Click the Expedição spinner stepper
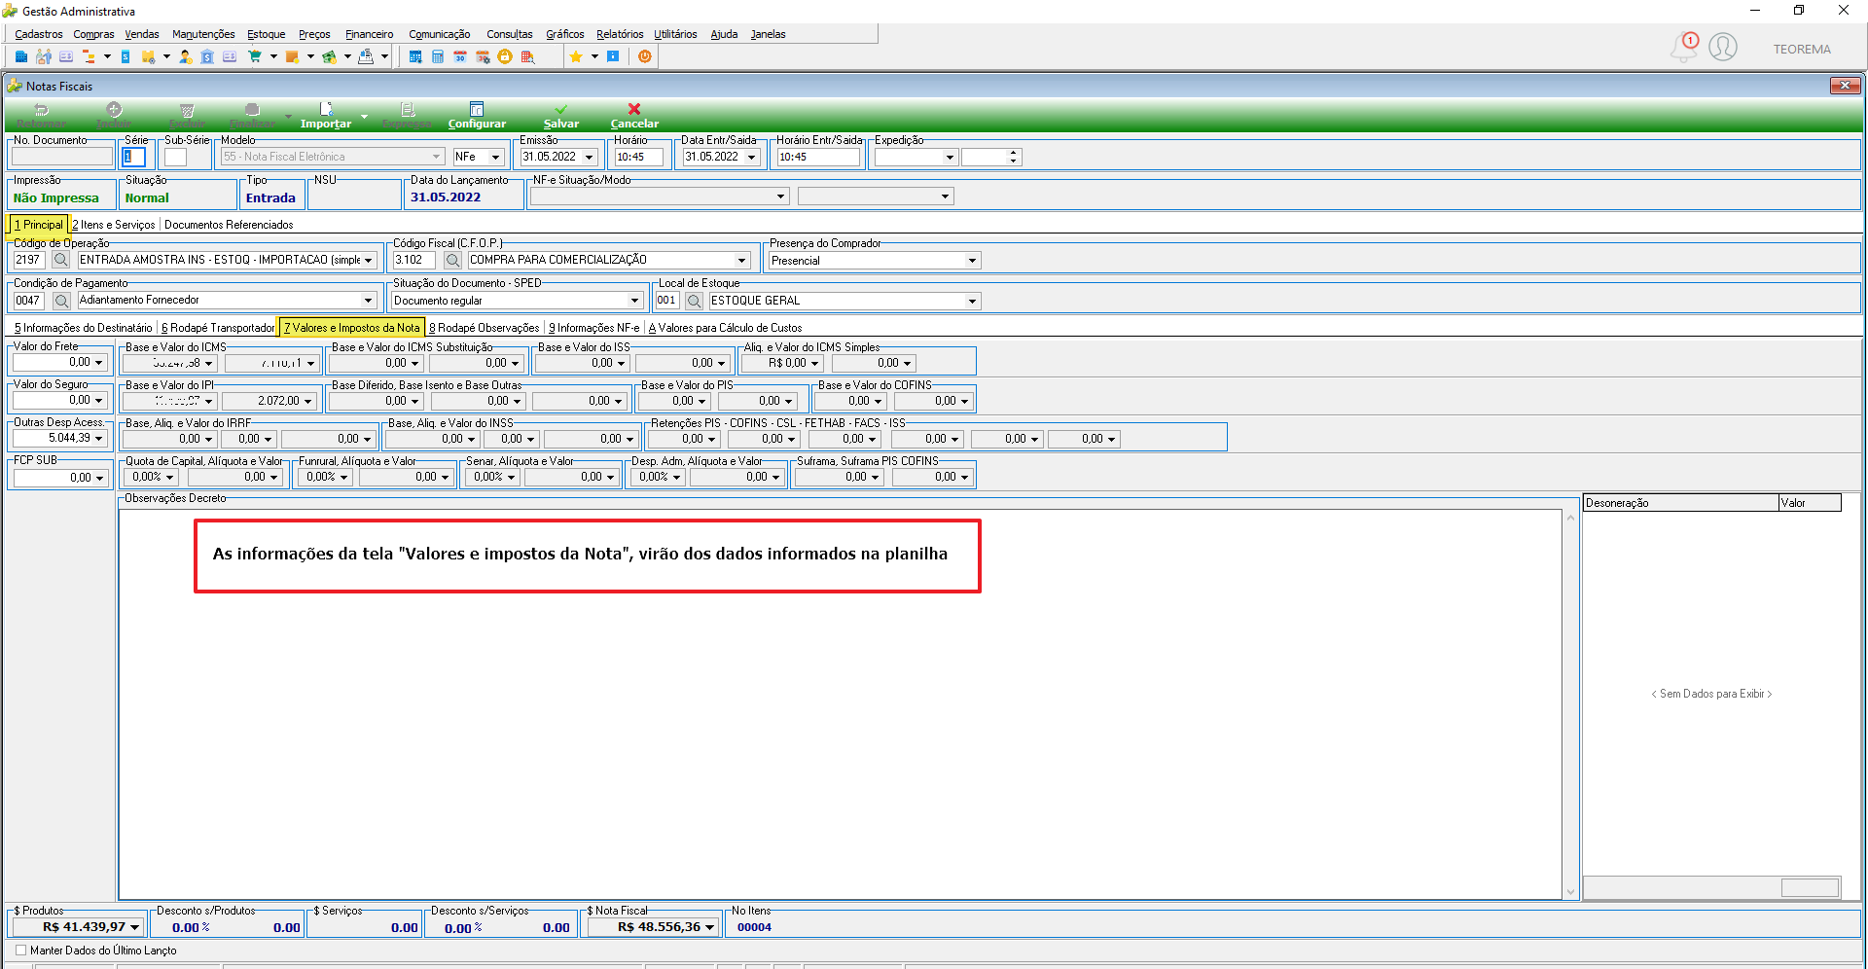Viewport: 1868px width, 969px height. pos(1014,157)
